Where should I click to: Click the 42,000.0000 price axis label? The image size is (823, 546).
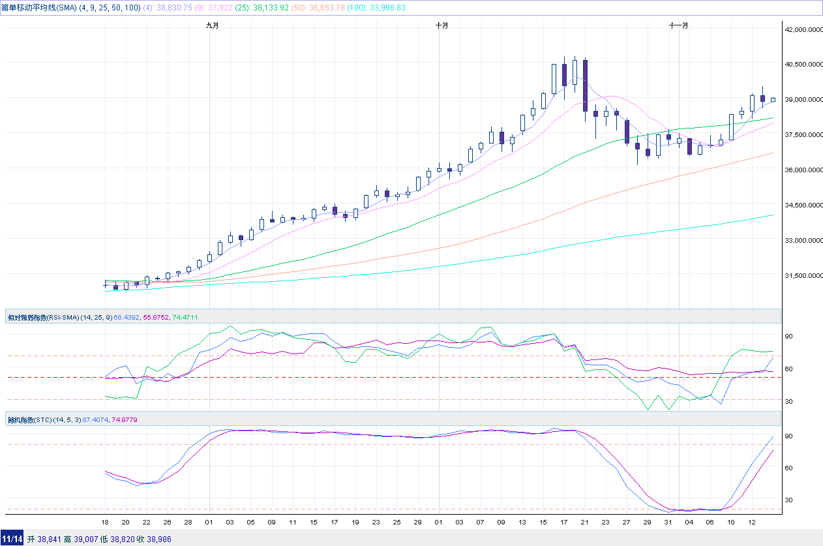click(802, 29)
